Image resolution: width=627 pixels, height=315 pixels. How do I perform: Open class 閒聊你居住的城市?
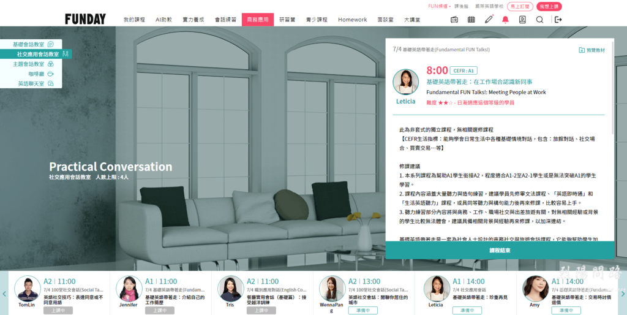pyautogui.click(x=378, y=300)
